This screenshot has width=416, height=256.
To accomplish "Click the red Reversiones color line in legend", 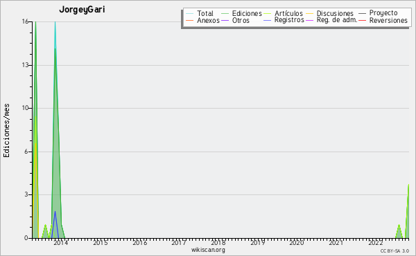I will click(x=362, y=20).
